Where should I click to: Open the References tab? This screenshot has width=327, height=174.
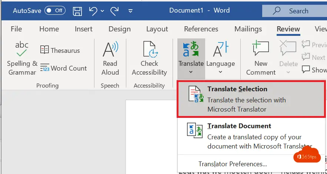[x=200, y=29]
